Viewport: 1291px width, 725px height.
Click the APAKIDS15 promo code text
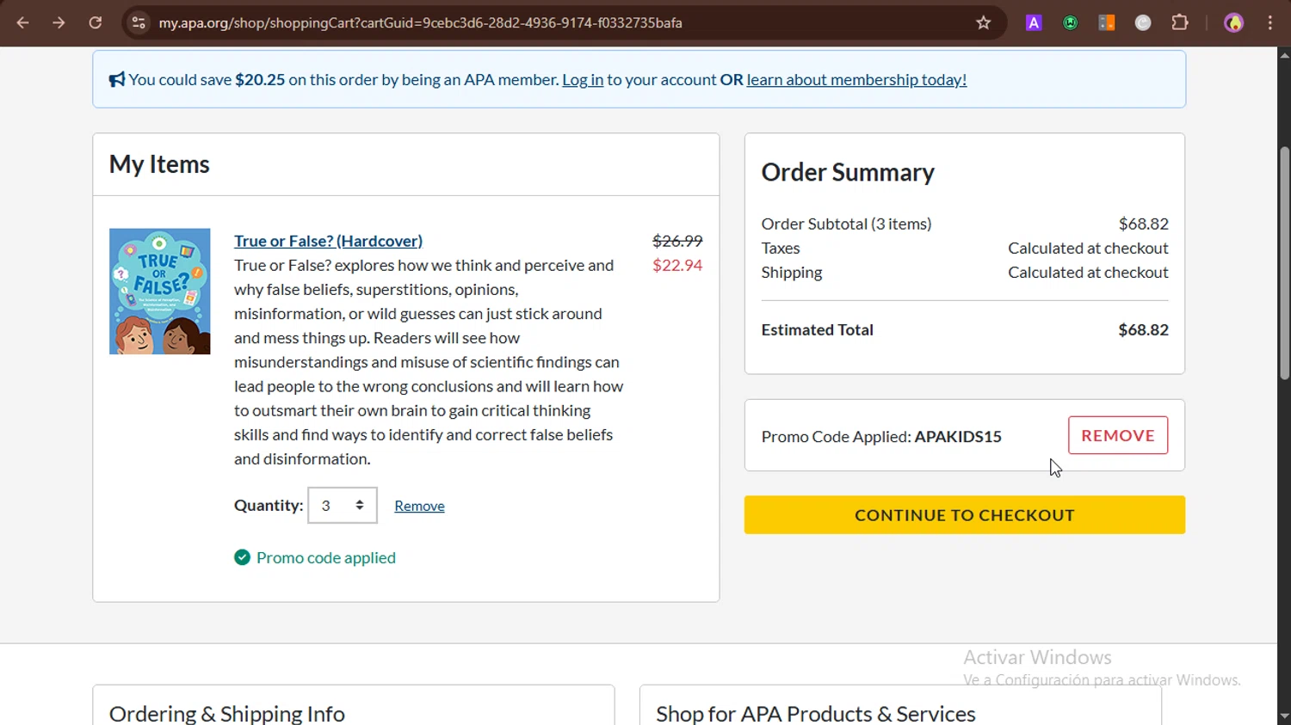[958, 437]
